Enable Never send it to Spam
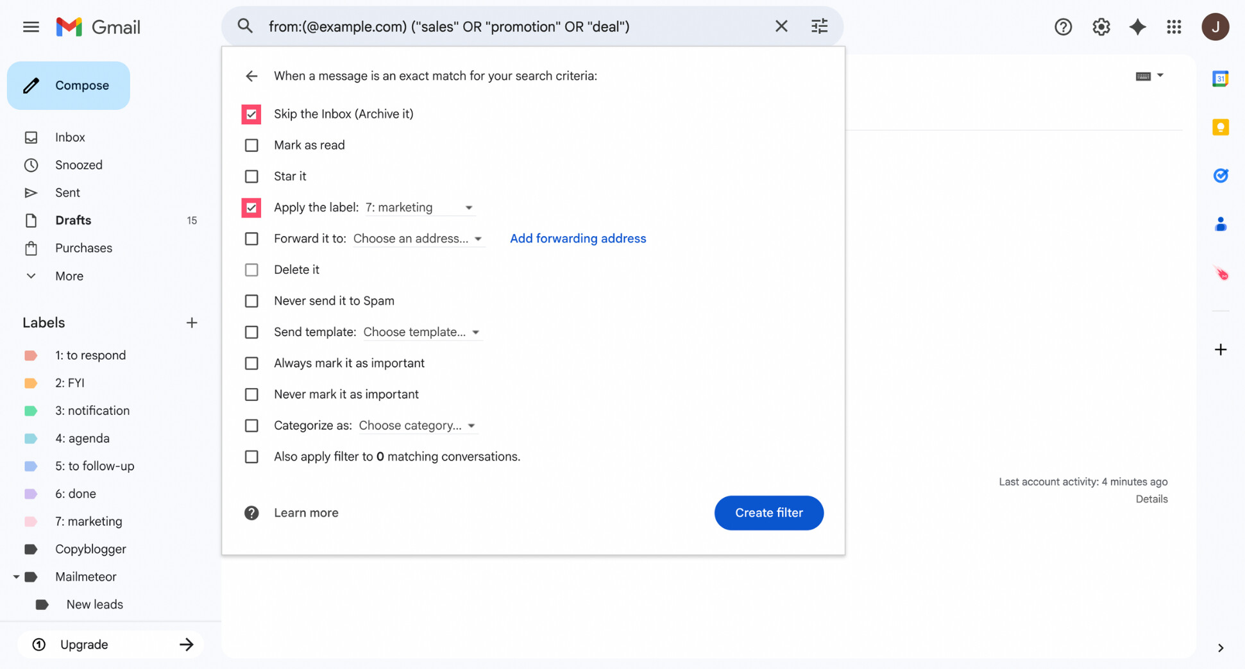The width and height of the screenshot is (1245, 669). 251,300
